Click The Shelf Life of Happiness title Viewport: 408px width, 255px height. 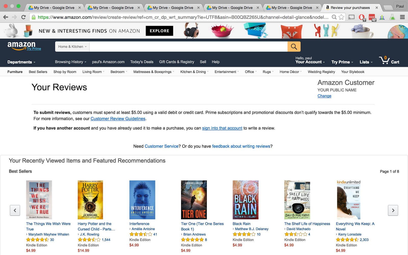coord(307,224)
